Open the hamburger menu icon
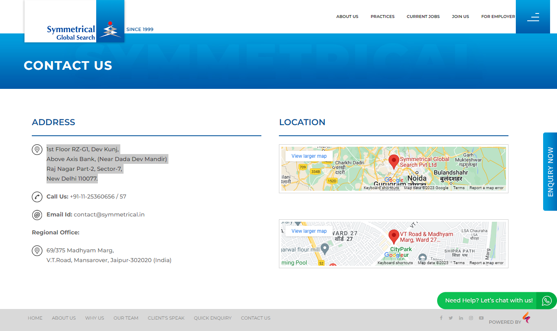This screenshot has height=331, width=557. click(533, 17)
